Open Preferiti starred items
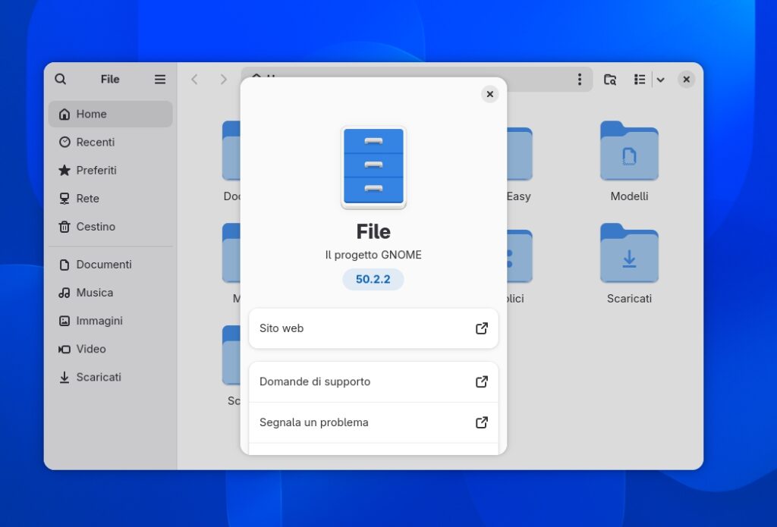Image resolution: width=777 pixels, height=527 pixels. click(x=111, y=171)
